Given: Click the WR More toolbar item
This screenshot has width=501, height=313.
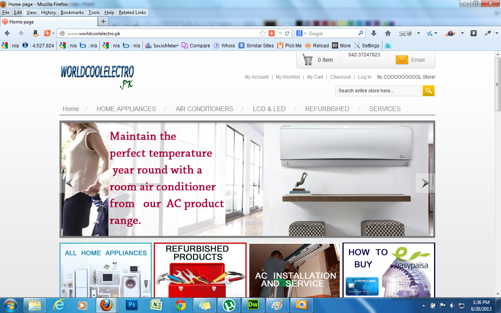Looking at the screenshot, I should [341, 45].
